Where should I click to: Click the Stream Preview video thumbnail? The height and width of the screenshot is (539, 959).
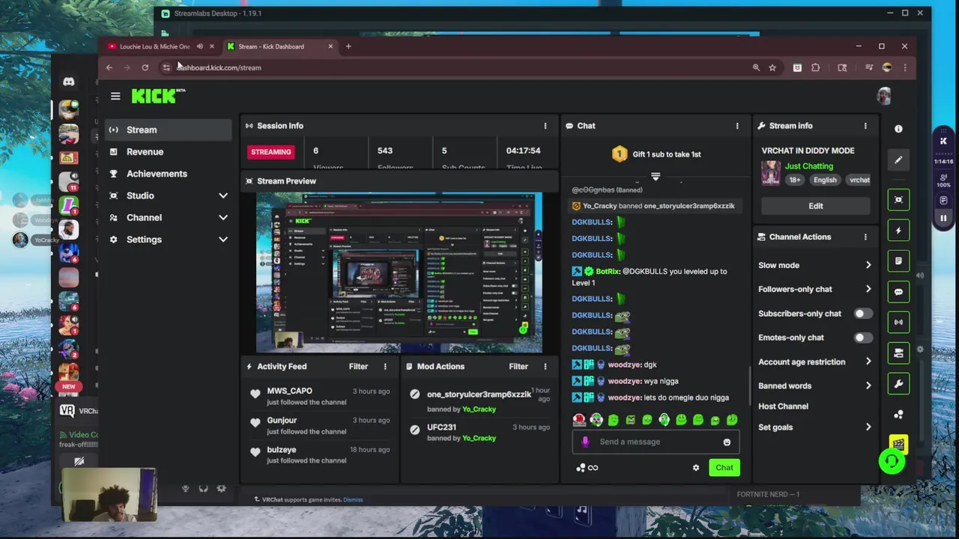click(x=399, y=272)
